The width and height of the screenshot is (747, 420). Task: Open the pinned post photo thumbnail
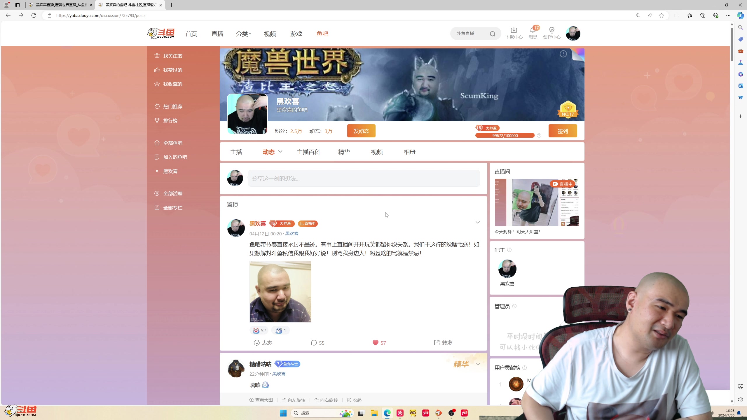(x=280, y=292)
